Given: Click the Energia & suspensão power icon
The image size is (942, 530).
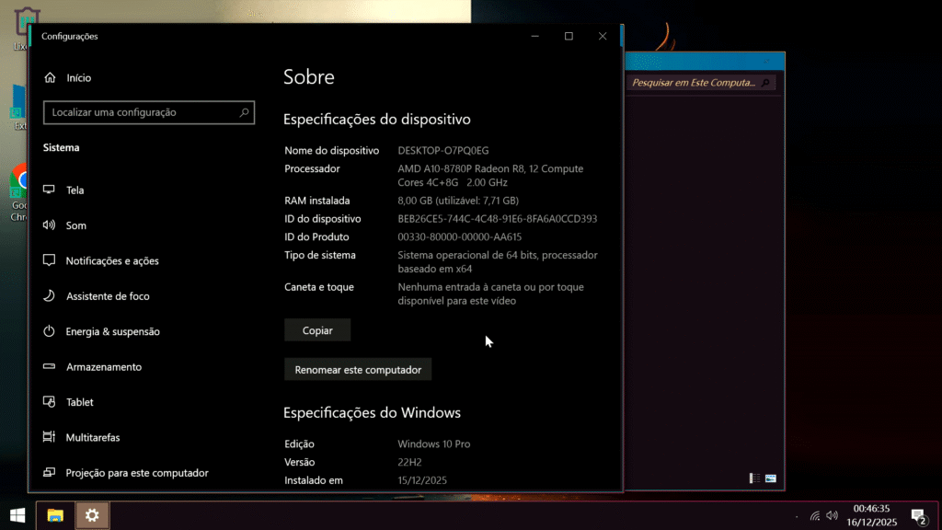Looking at the screenshot, I should 50,331.
